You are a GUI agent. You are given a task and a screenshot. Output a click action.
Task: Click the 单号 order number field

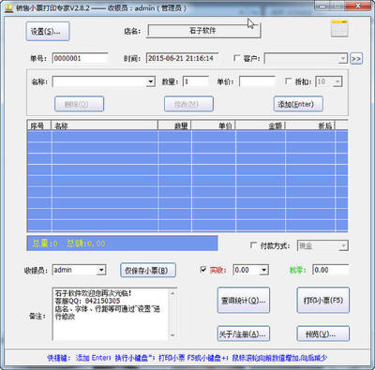(81, 58)
